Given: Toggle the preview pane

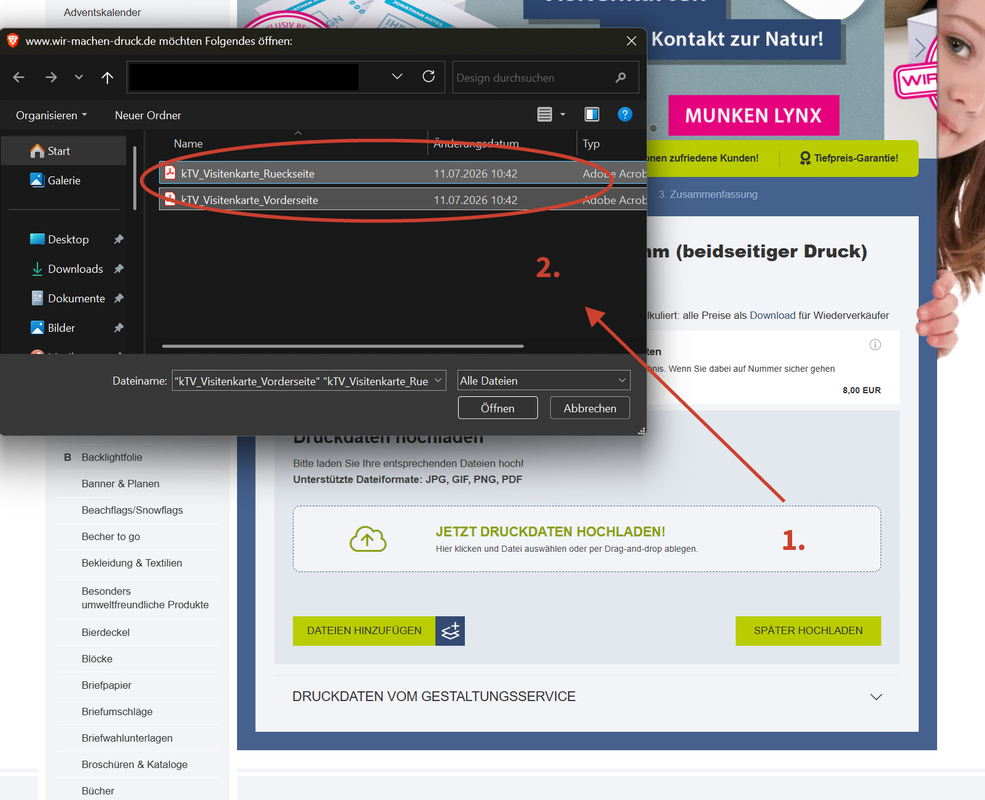Looking at the screenshot, I should pos(592,114).
